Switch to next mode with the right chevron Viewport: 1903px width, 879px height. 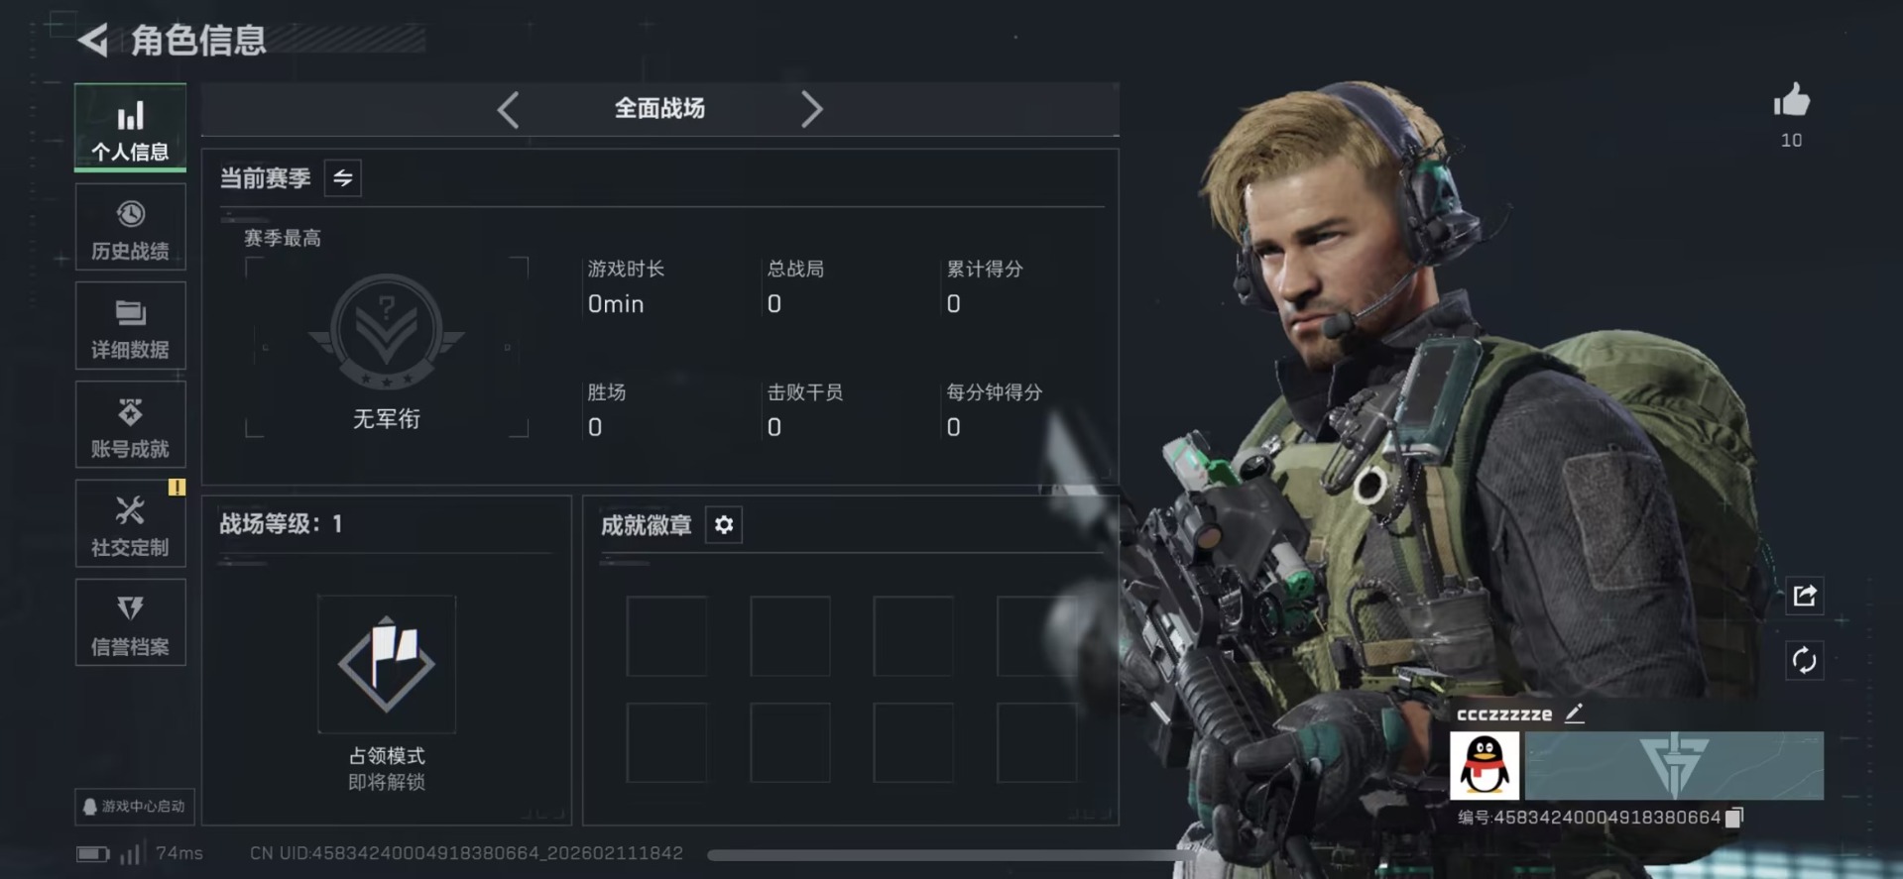point(811,109)
